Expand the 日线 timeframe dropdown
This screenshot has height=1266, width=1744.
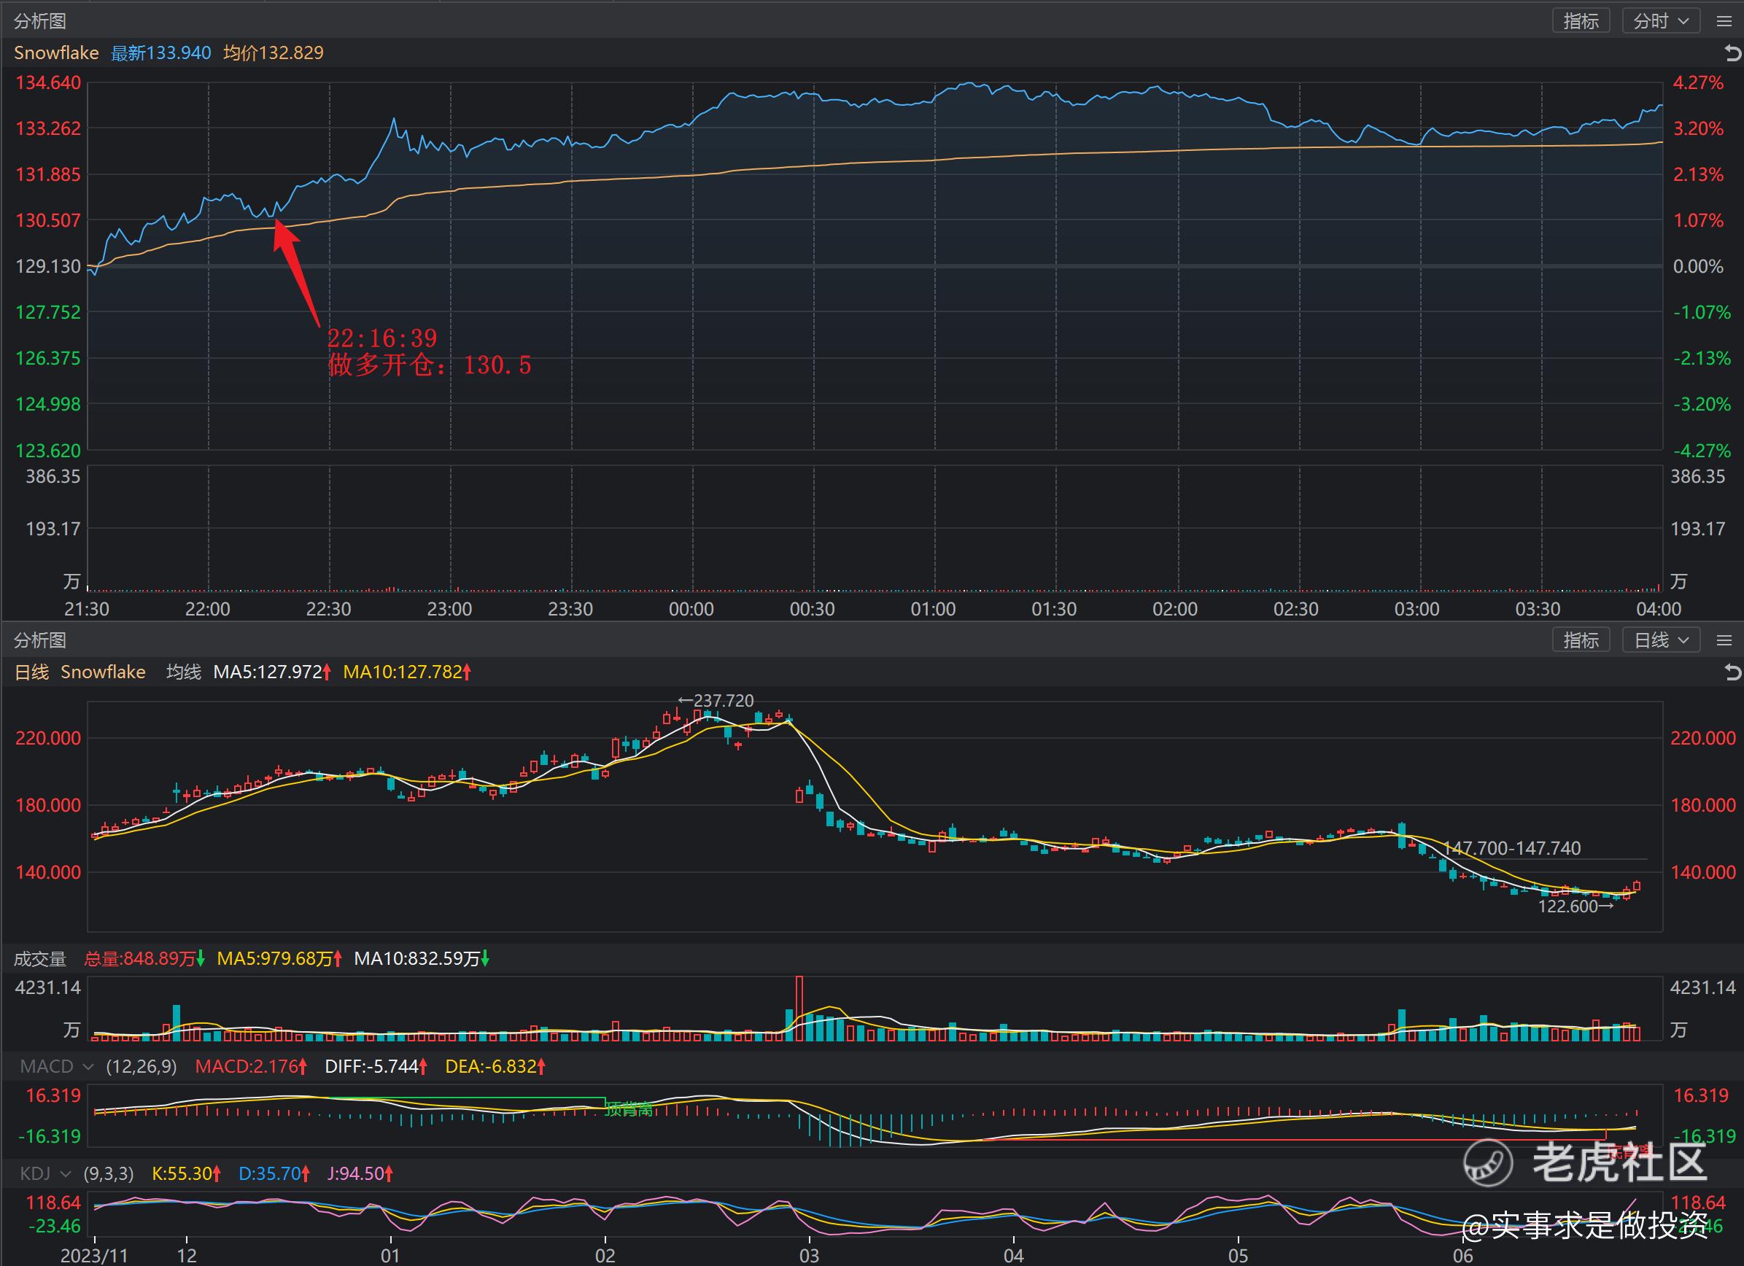pyautogui.click(x=1661, y=640)
